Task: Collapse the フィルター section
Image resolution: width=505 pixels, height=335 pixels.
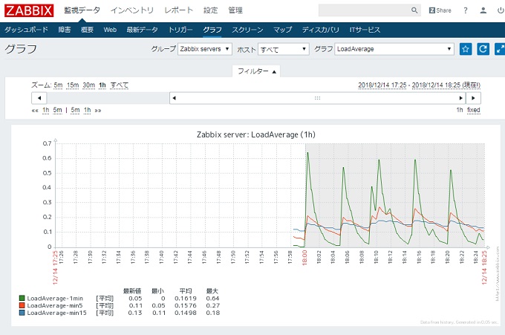Action: click(257, 71)
